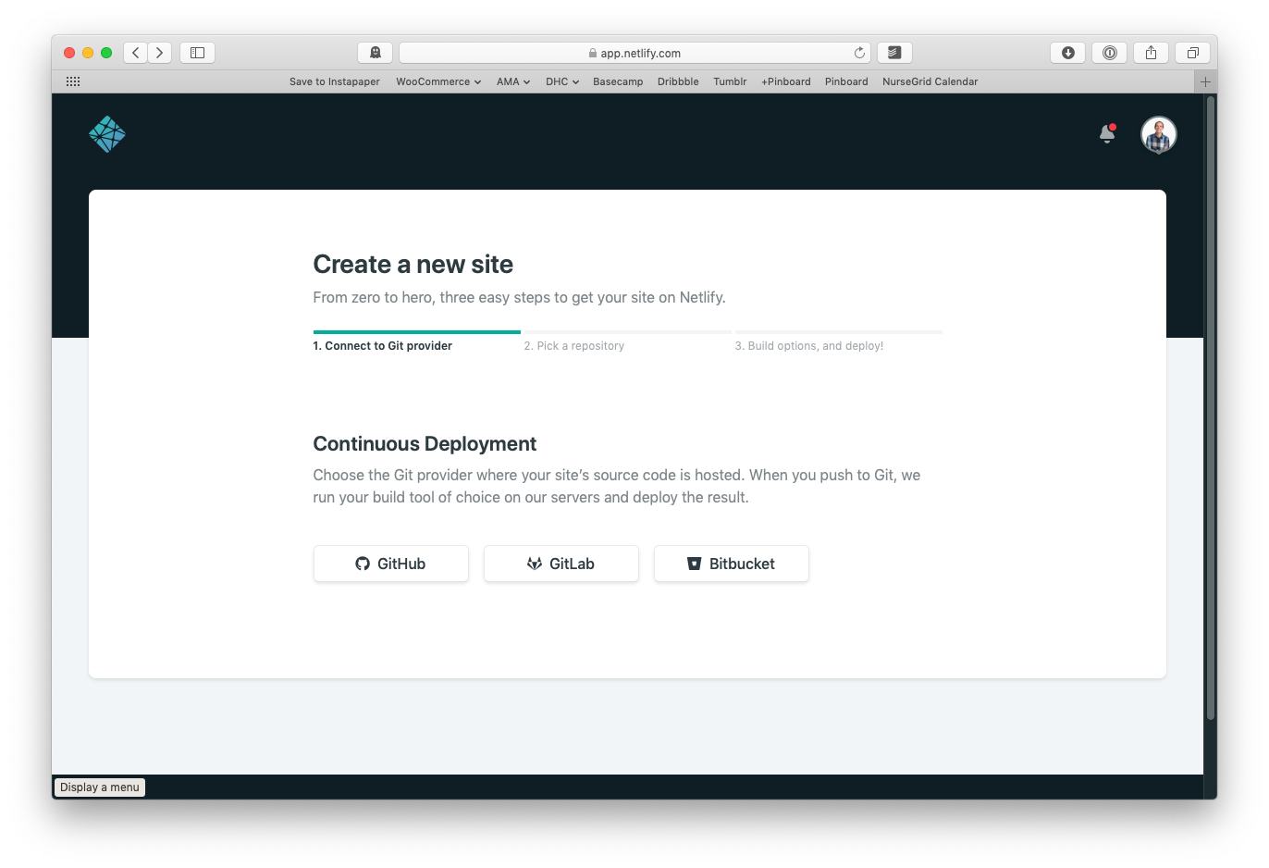Click the 1Password extension icon
This screenshot has width=1269, height=868.
pyautogui.click(x=1110, y=53)
